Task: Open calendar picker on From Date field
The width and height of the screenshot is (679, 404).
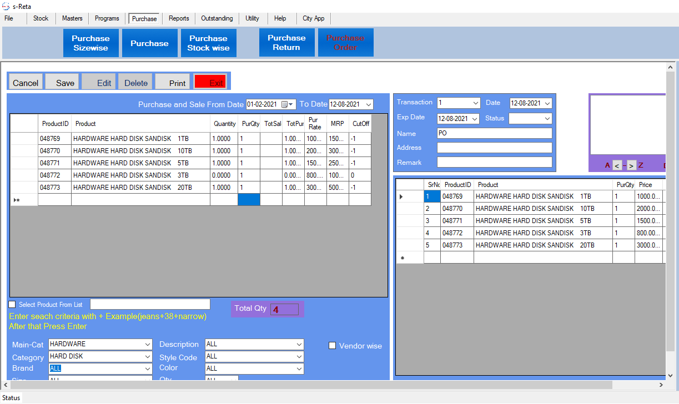Action: [x=285, y=104]
